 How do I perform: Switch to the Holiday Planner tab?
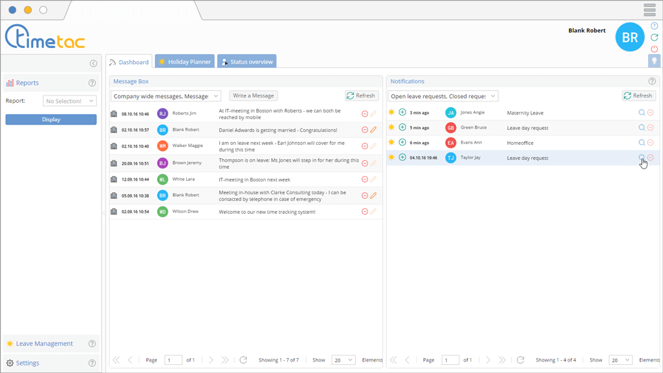(x=185, y=62)
